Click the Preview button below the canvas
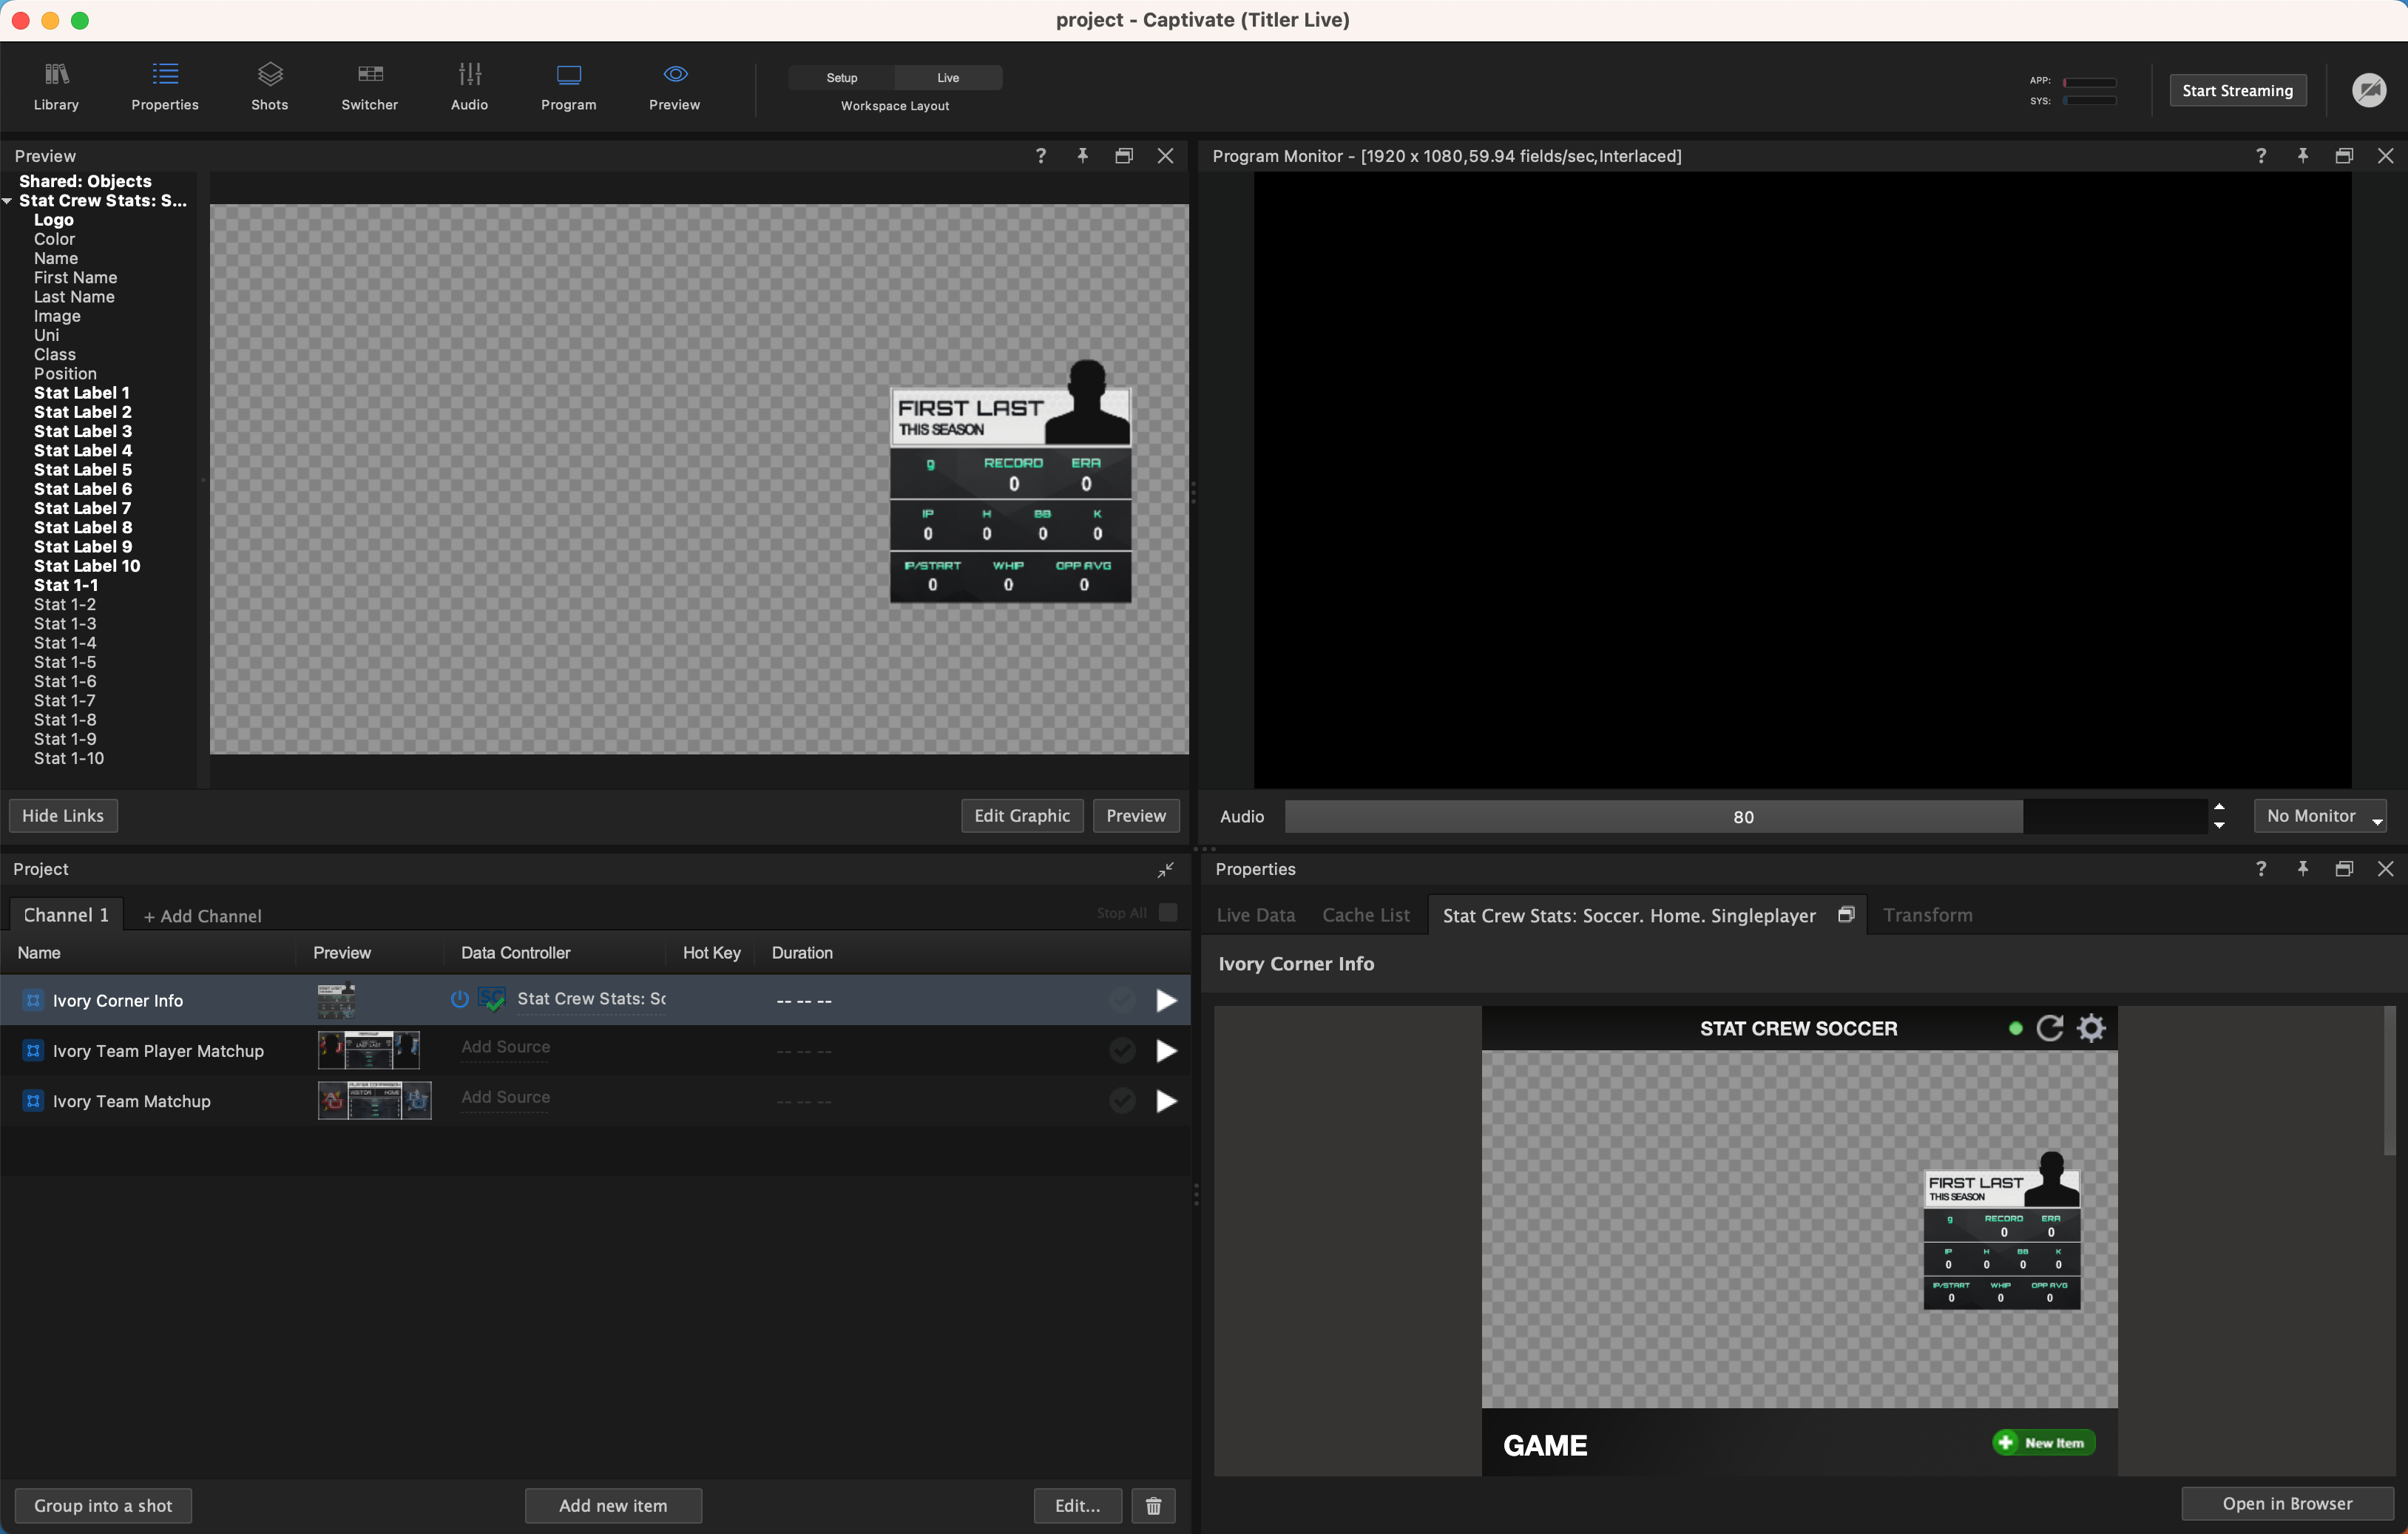This screenshot has height=1534, width=2408. tap(1136, 815)
